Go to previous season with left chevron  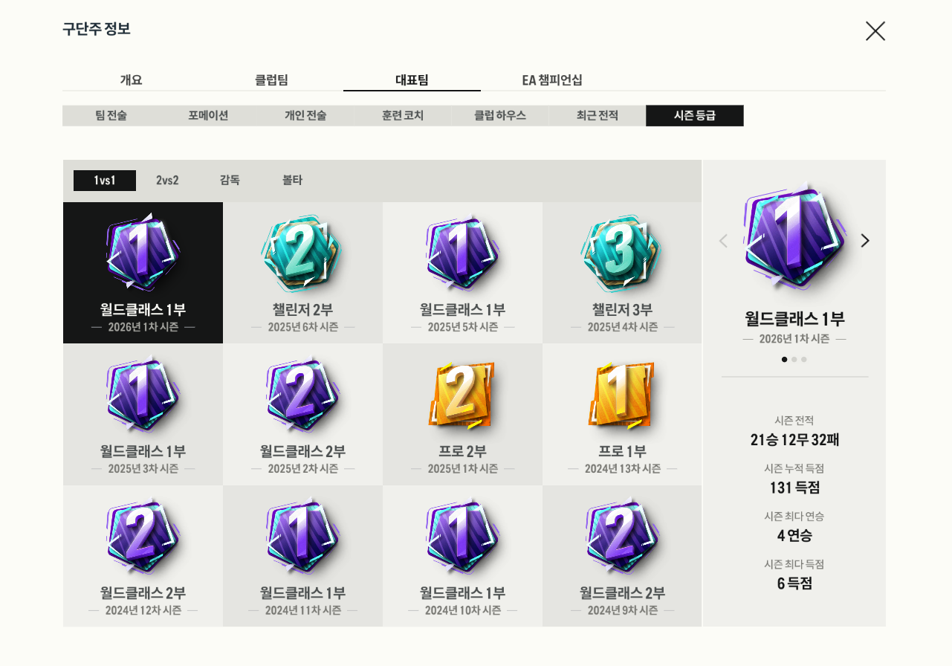(723, 241)
